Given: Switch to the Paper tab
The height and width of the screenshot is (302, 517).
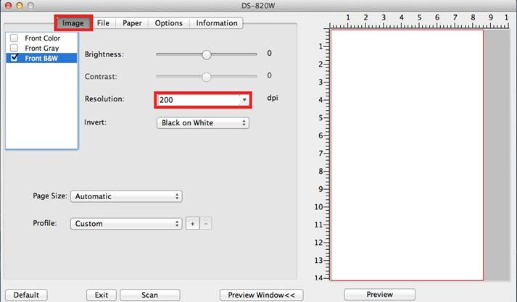Looking at the screenshot, I should tap(132, 23).
